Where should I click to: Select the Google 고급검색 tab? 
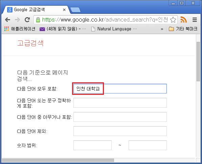pyautogui.click(x=36, y=10)
